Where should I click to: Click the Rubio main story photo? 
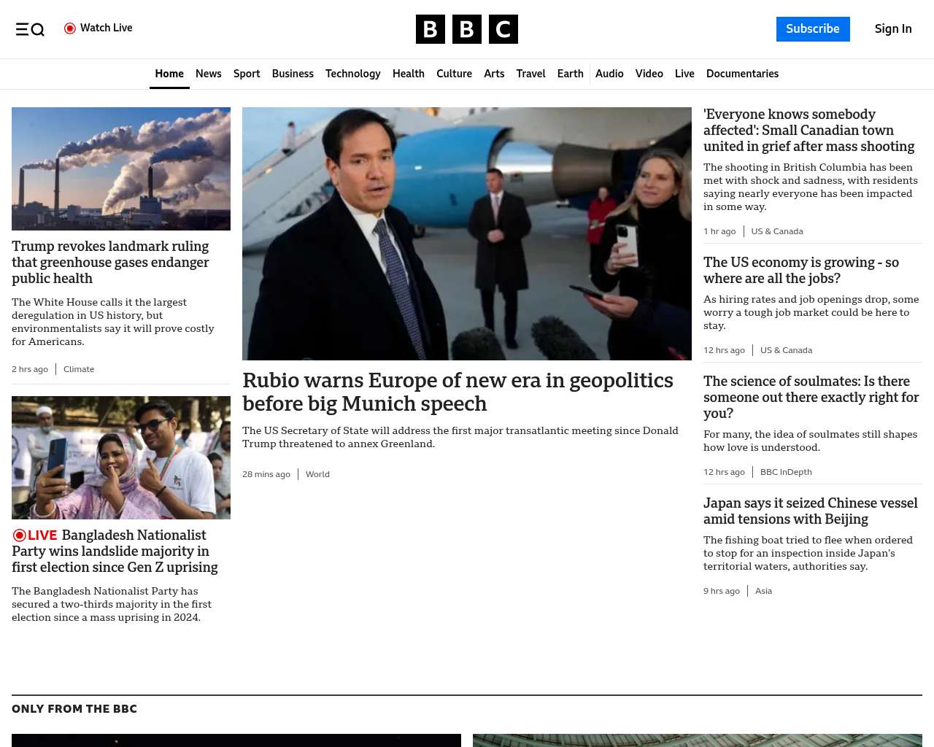click(x=466, y=233)
